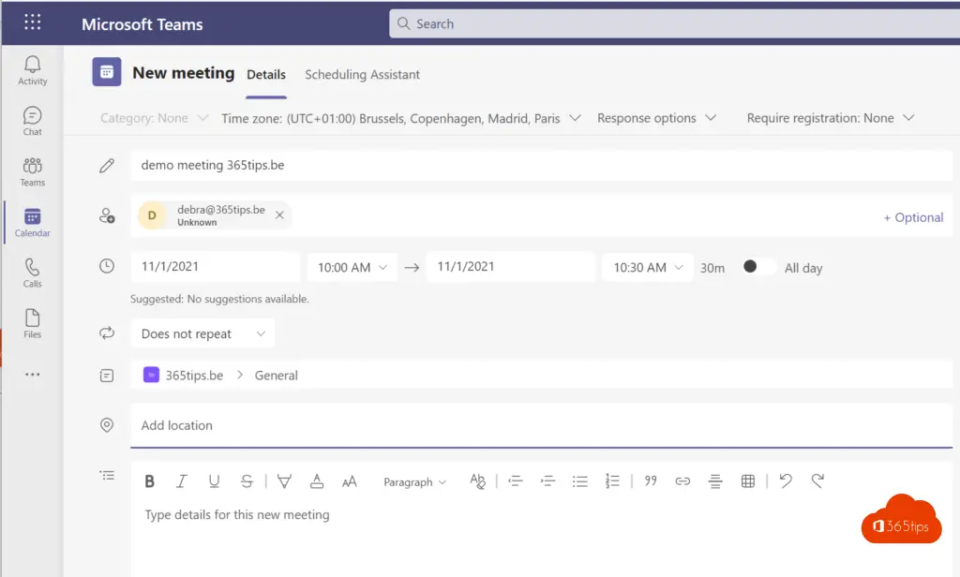
Task: Insert a table in meeting details
Action: pos(748,481)
